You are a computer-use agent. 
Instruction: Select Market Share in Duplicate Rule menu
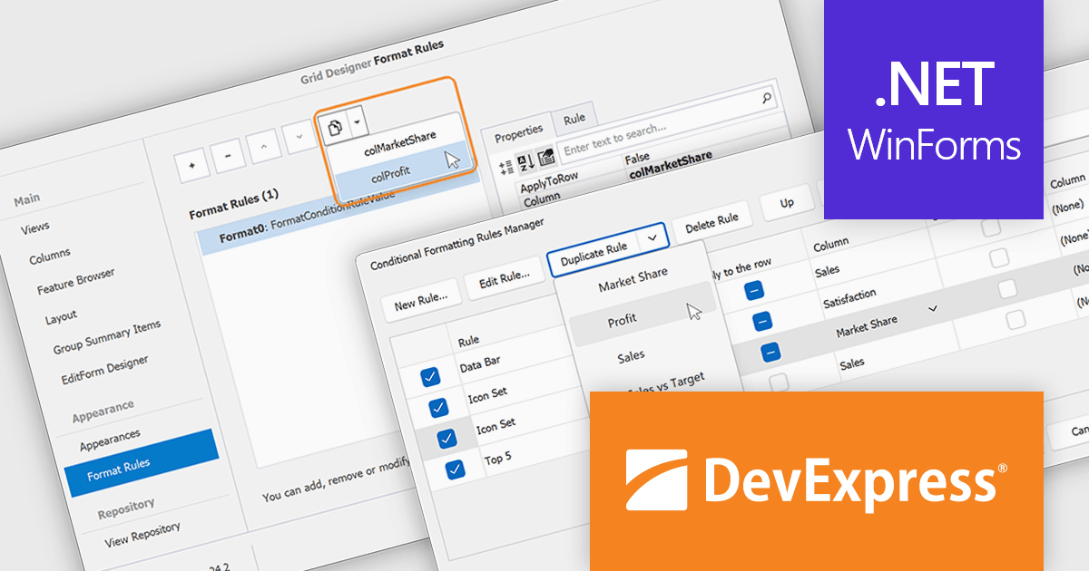pyautogui.click(x=633, y=280)
